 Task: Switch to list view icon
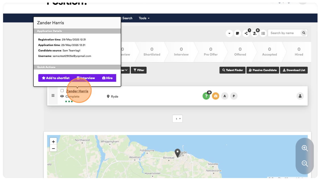263,33
